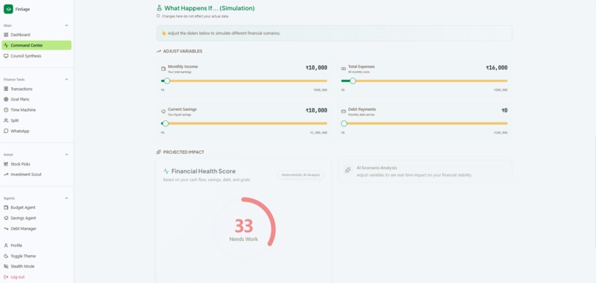Click the Goal Plans target icon
The image size is (596, 283).
[x=6, y=99]
